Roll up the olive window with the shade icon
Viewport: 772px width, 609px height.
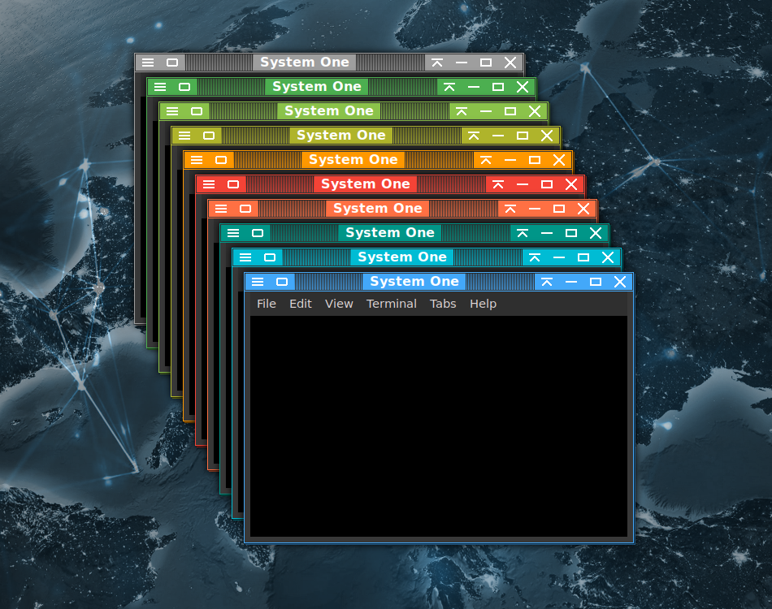(474, 136)
